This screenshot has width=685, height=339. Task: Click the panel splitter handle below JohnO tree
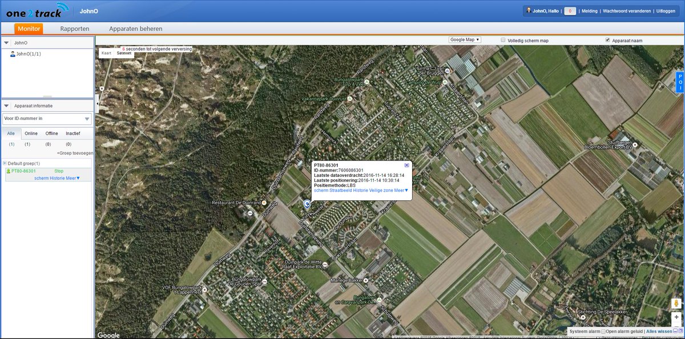pyautogui.click(x=47, y=97)
